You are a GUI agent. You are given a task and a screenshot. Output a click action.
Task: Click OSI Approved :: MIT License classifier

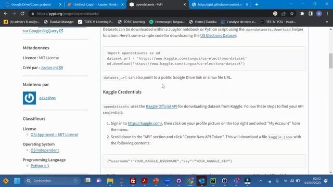coord(54,135)
